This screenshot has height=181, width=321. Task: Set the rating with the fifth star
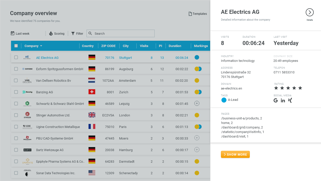pyautogui.click(x=300, y=88)
